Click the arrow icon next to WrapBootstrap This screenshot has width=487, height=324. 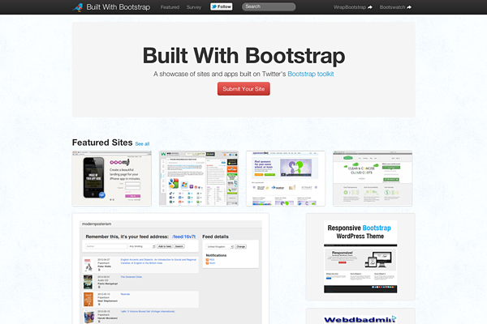(370, 7)
